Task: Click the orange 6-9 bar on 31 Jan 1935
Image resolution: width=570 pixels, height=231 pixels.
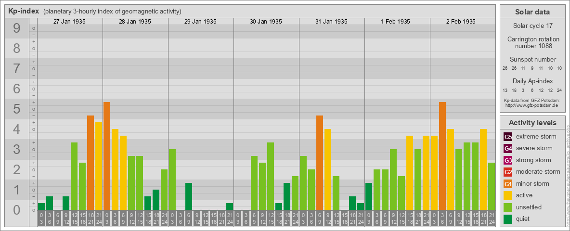Action: click(x=320, y=163)
